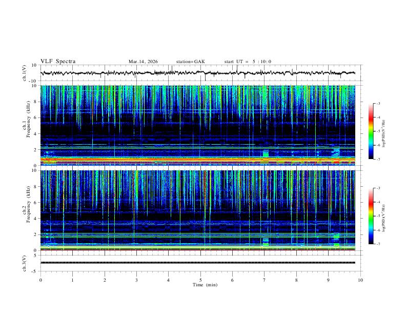The image size is (406, 314).
Task: Click the ch.1 voltage waveform trace
Action: (x=198, y=73)
